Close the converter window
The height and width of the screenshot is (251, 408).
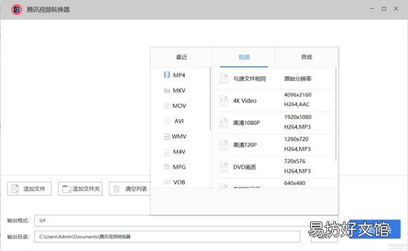click(396, 9)
